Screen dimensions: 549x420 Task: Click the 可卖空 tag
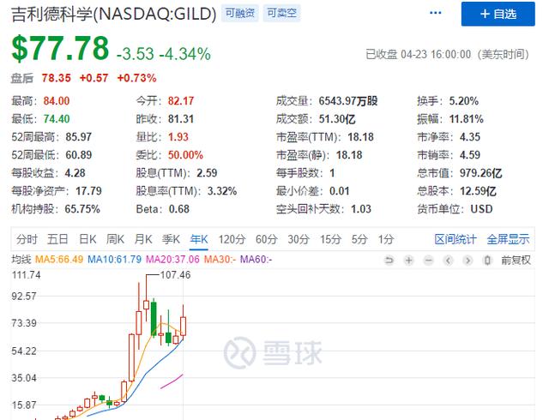[282, 13]
